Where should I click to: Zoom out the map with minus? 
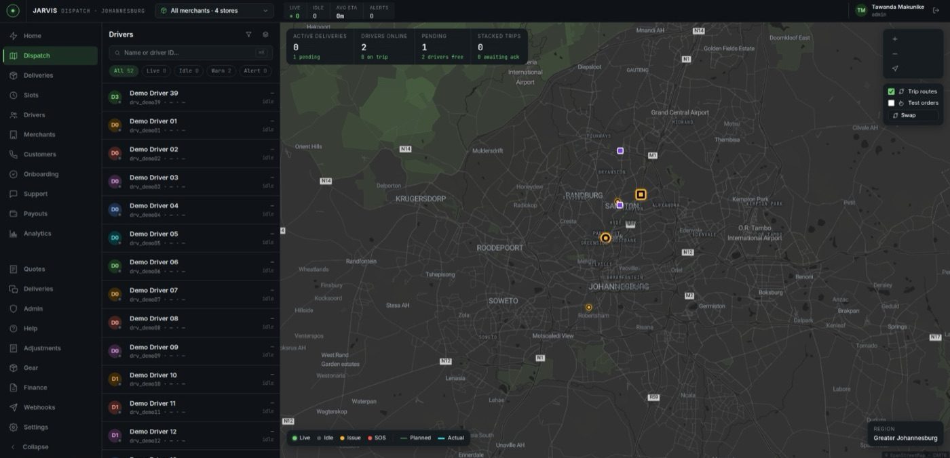click(895, 54)
